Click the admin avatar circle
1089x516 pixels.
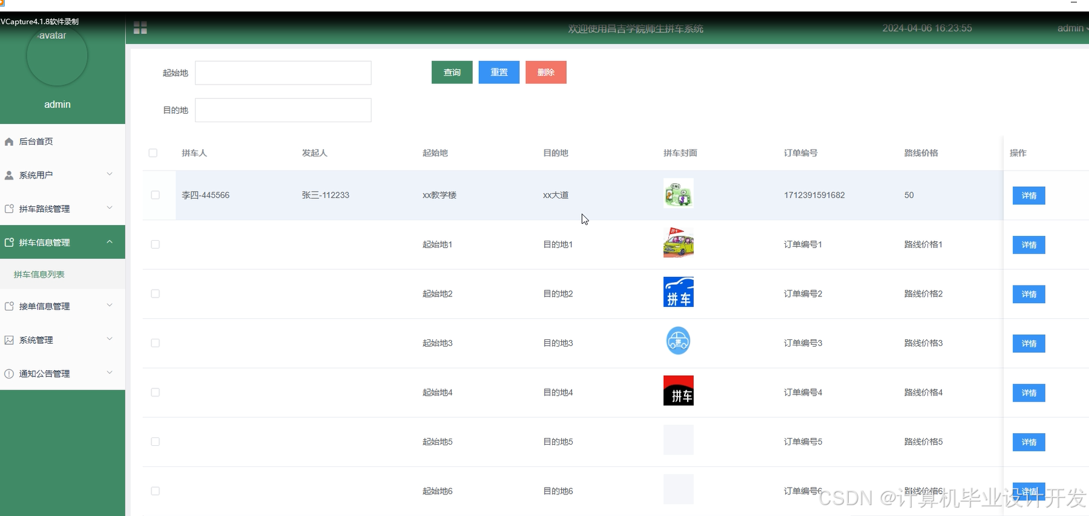click(x=57, y=56)
